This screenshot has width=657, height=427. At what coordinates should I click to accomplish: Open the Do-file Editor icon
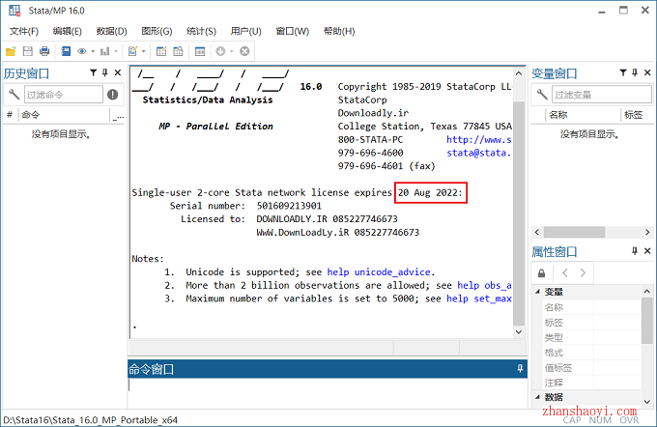[132, 51]
